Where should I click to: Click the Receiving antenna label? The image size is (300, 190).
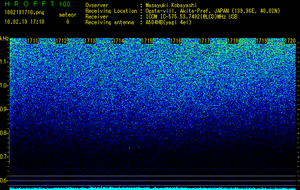[110, 22]
